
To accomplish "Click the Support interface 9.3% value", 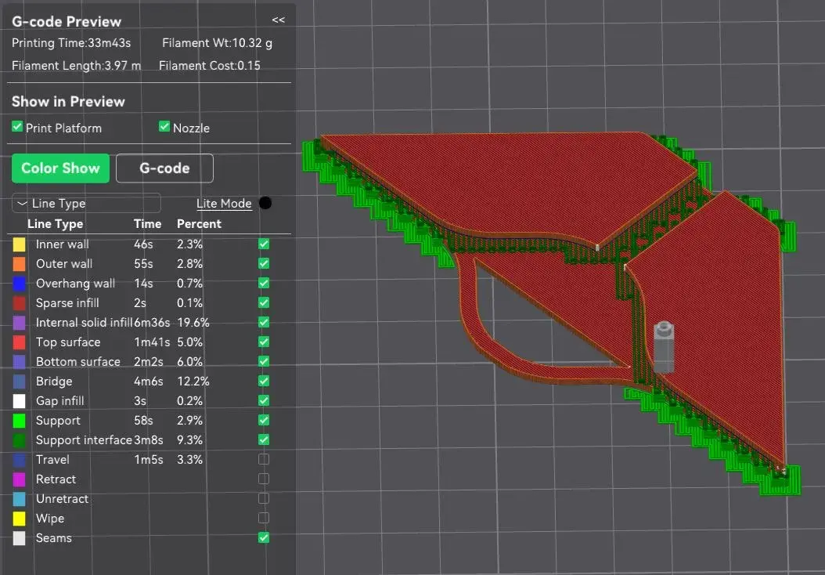I will (x=189, y=439).
